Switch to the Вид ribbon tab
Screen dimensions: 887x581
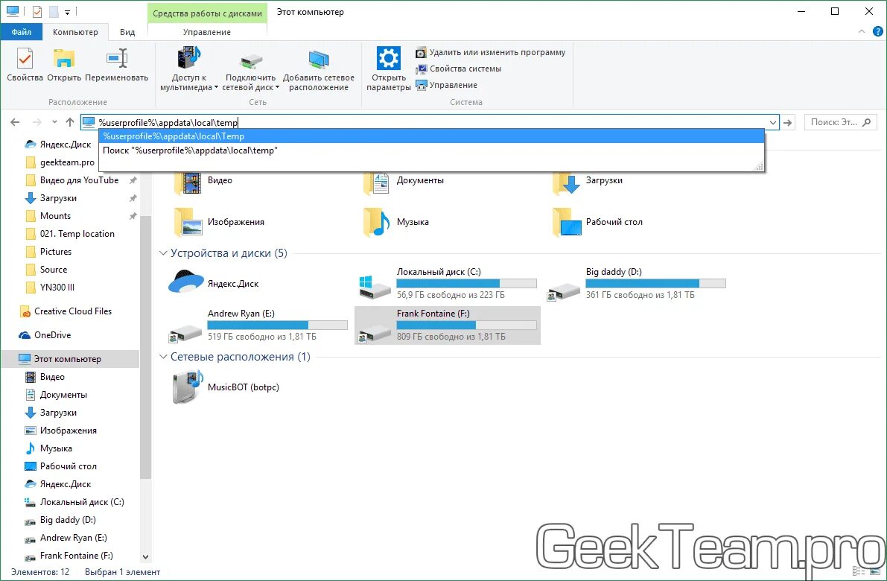click(x=127, y=32)
